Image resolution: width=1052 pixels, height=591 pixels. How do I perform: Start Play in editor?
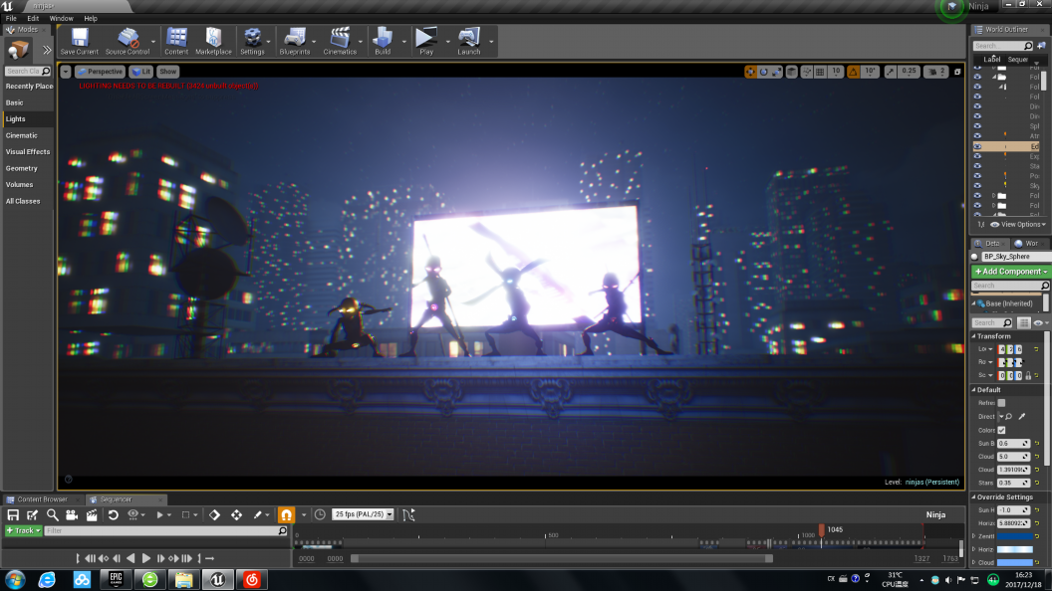(x=426, y=41)
